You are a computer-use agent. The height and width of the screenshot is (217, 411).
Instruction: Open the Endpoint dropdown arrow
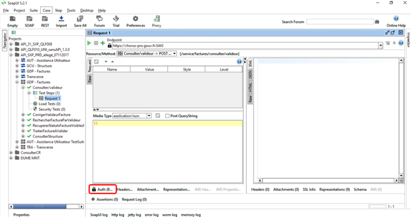pyautogui.click(x=380, y=46)
